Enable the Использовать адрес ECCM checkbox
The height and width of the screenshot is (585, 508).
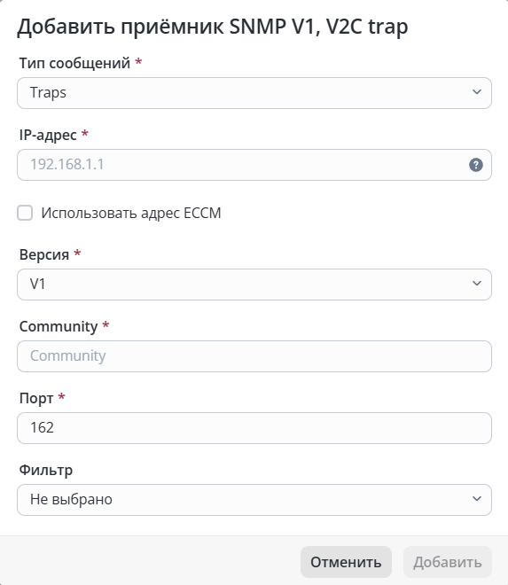coord(25,213)
